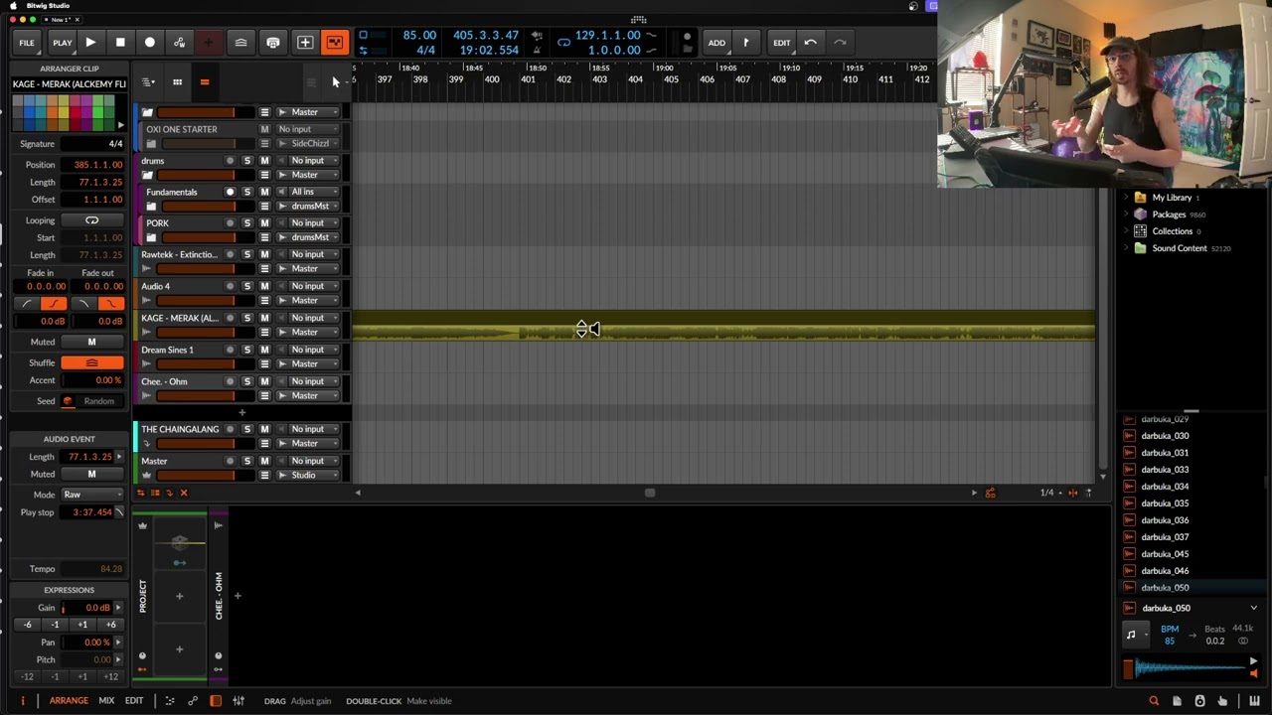Image resolution: width=1272 pixels, height=715 pixels.
Task: Mute the Master track
Action: pos(264,462)
